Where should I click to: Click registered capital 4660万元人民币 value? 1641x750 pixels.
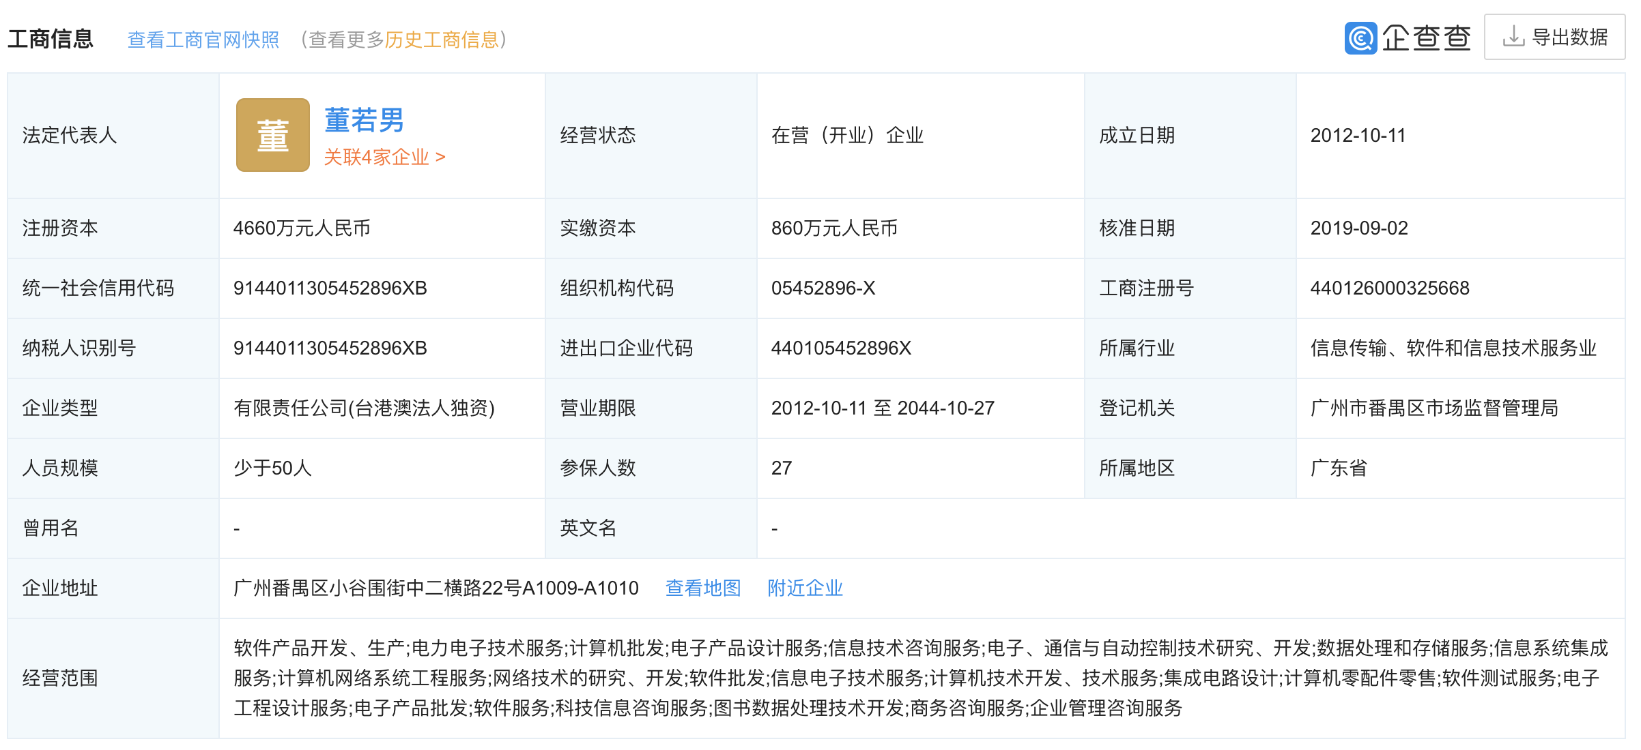(x=301, y=228)
